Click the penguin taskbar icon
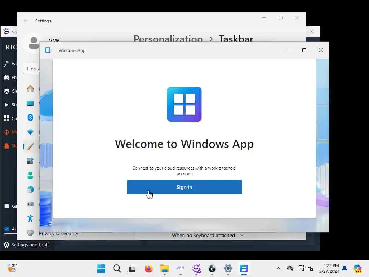This screenshot has height=277, width=369. coord(212,268)
